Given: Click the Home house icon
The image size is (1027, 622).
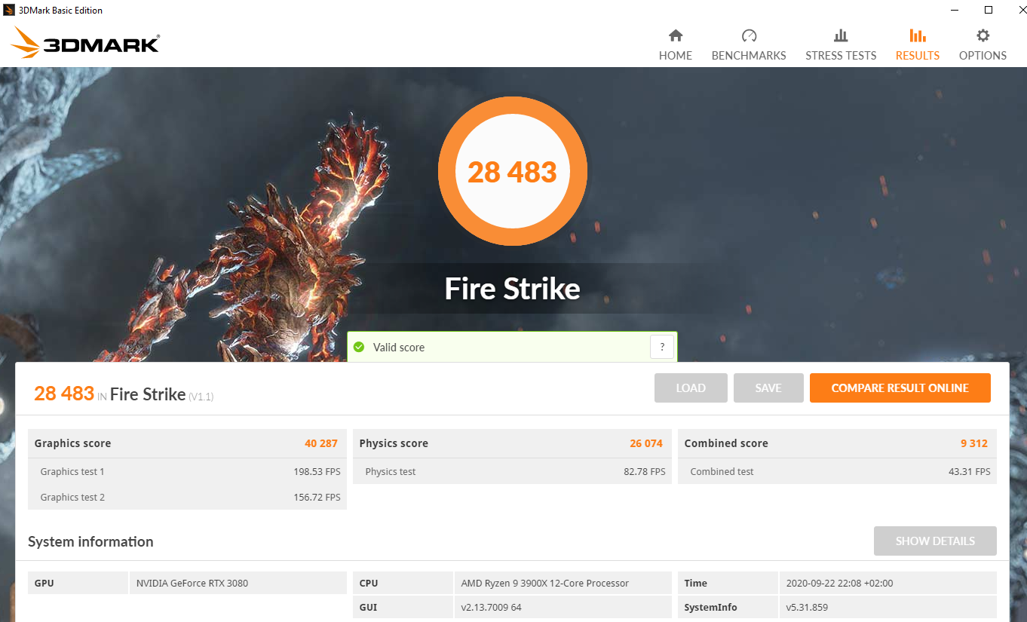Looking at the screenshot, I should (x=676, y=35).
